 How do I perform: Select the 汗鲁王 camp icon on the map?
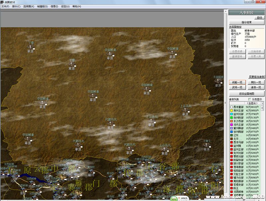[206, 145]
